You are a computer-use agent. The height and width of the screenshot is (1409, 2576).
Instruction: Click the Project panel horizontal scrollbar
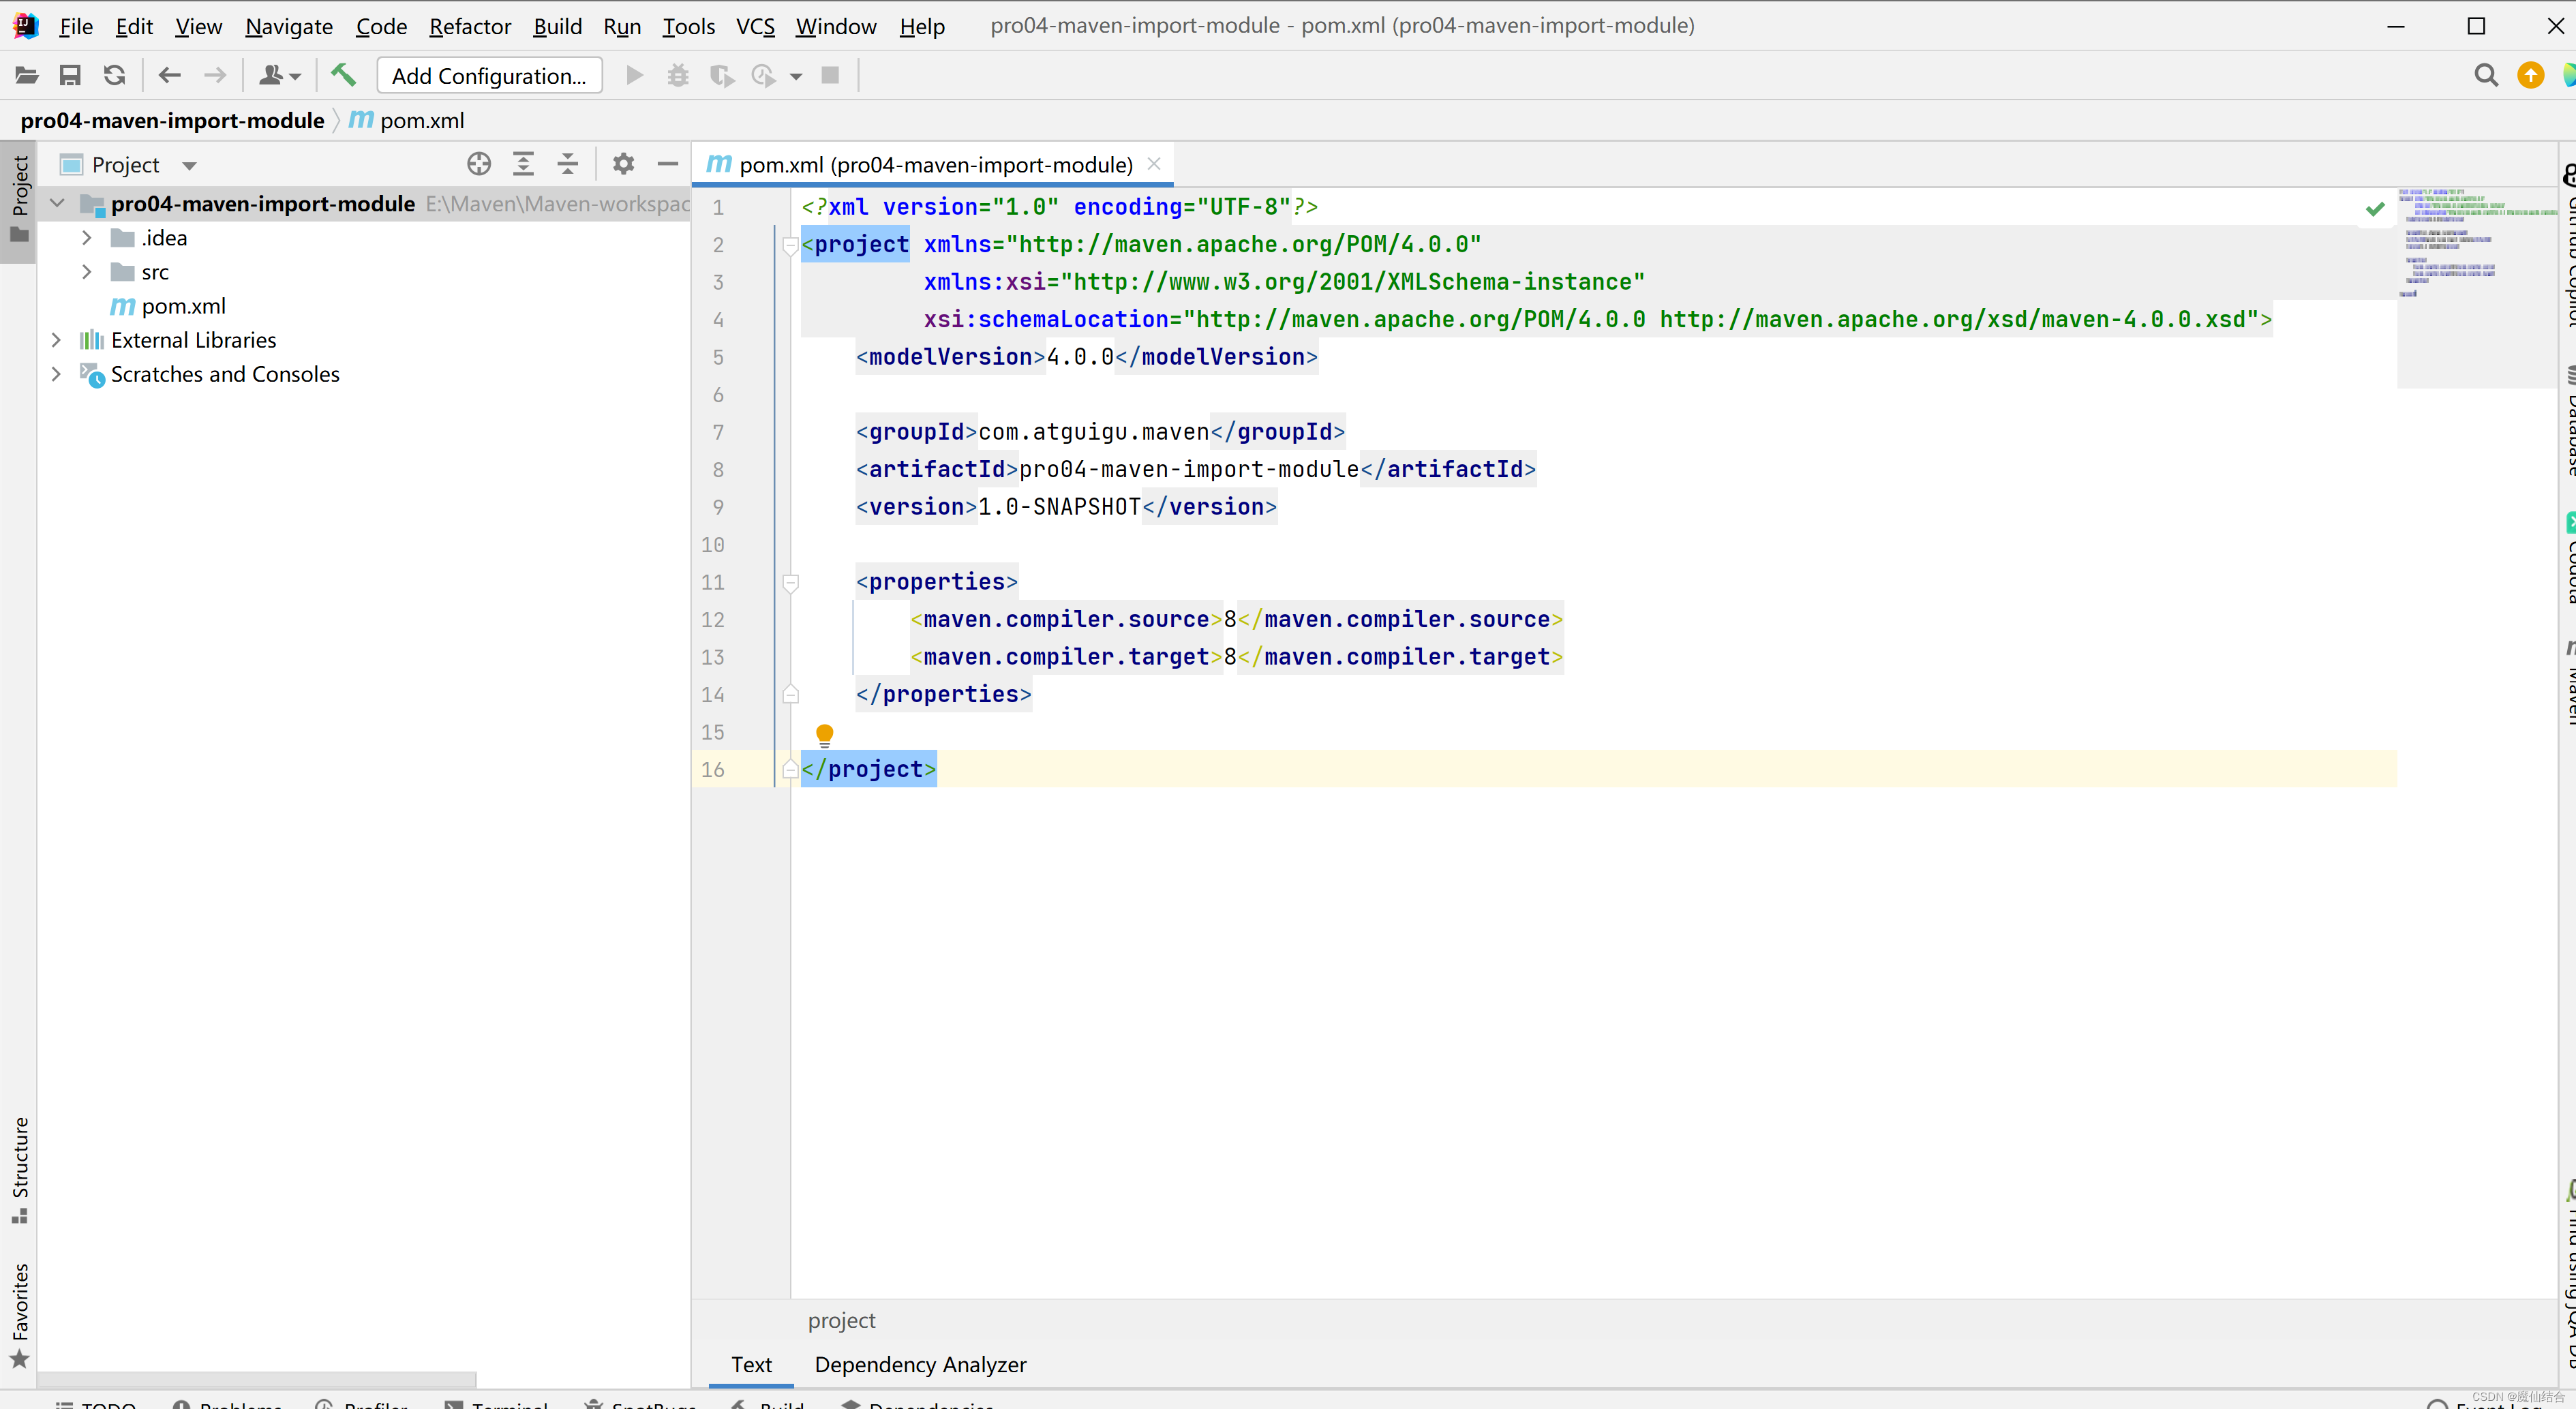(x=256, y=1379)
